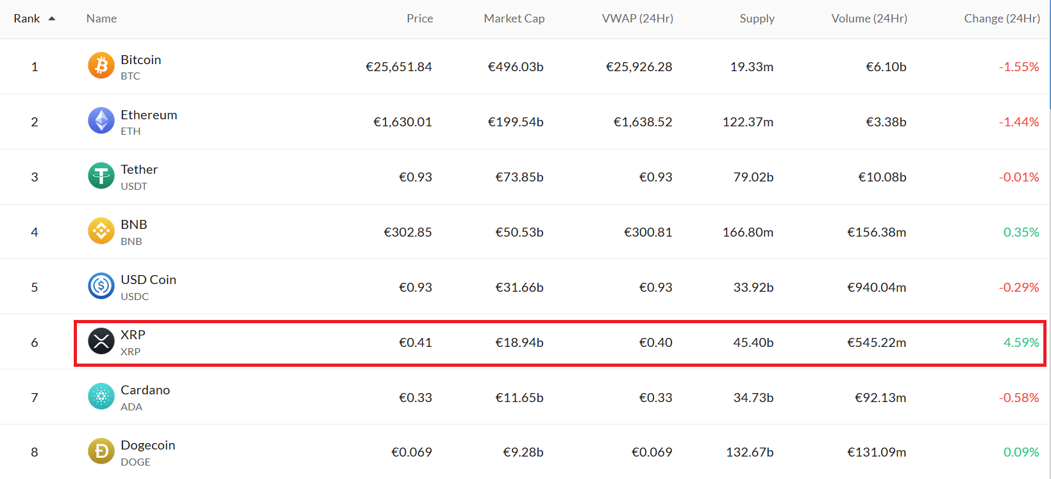Sort table by Name column header
This screenshot has width=1051, height=479.
pyautogui.click(x=101, y=19)
